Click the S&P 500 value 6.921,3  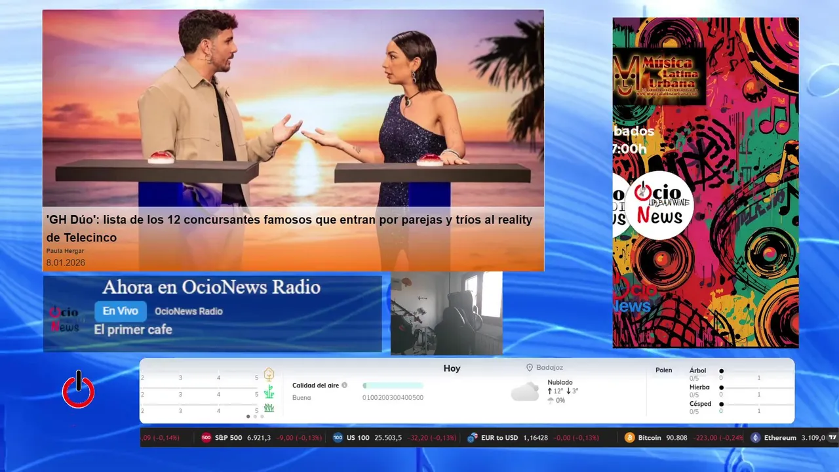pyautogui.click(x=259, y=438)
